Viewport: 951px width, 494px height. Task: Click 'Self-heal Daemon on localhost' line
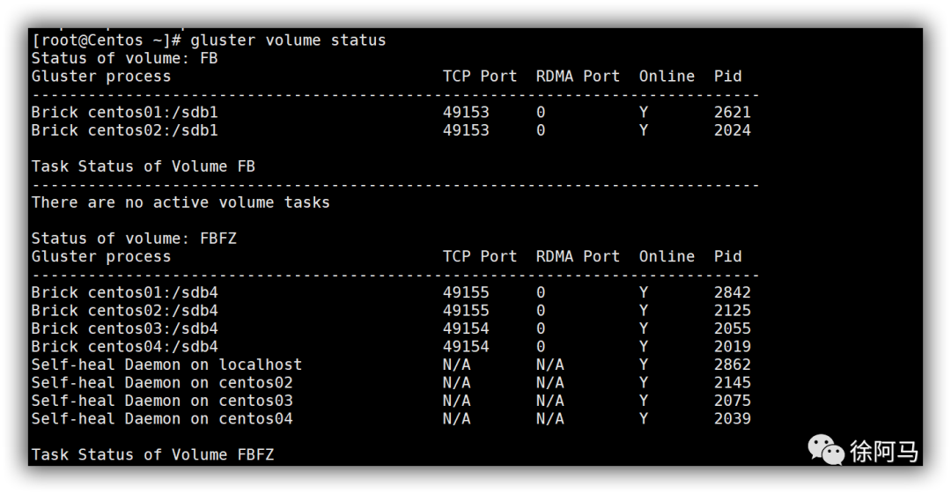166,365
